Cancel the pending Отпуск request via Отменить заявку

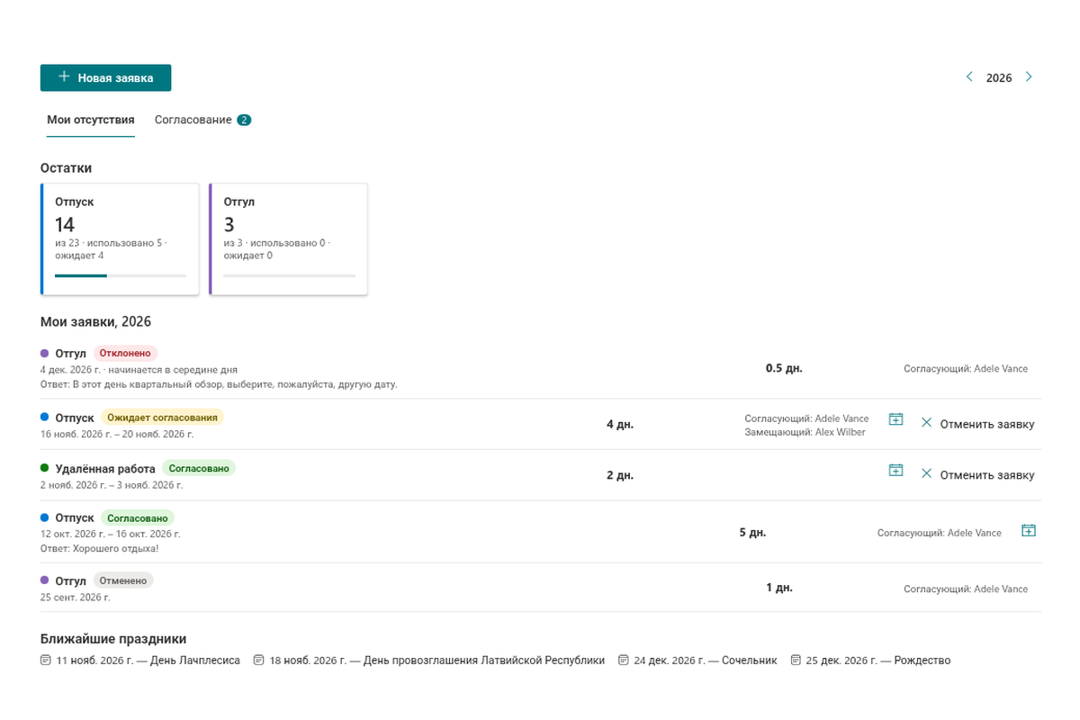point(977,424)
